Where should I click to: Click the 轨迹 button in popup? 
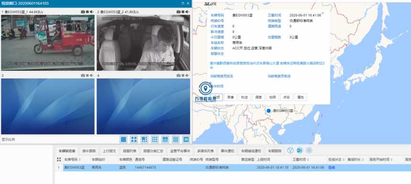click(244, 97)
